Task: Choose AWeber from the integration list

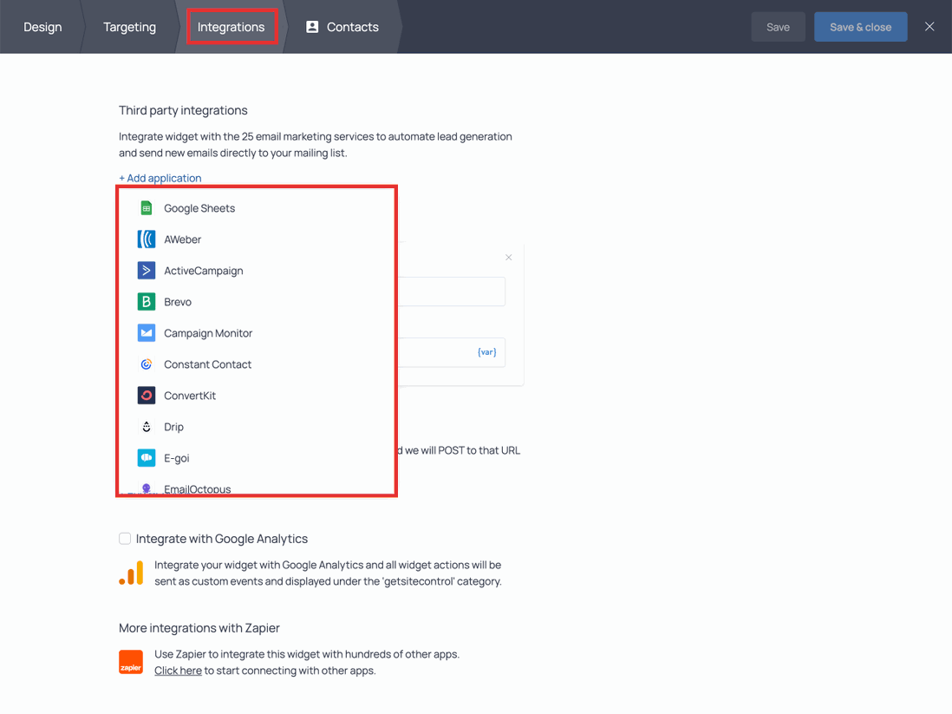Action: [145, 239]
